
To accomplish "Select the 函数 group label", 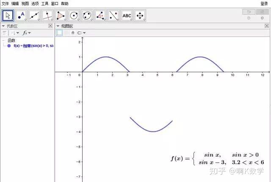I will coord(11,41).
